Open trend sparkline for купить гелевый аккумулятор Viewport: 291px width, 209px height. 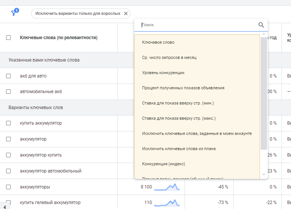pos(167,203)
